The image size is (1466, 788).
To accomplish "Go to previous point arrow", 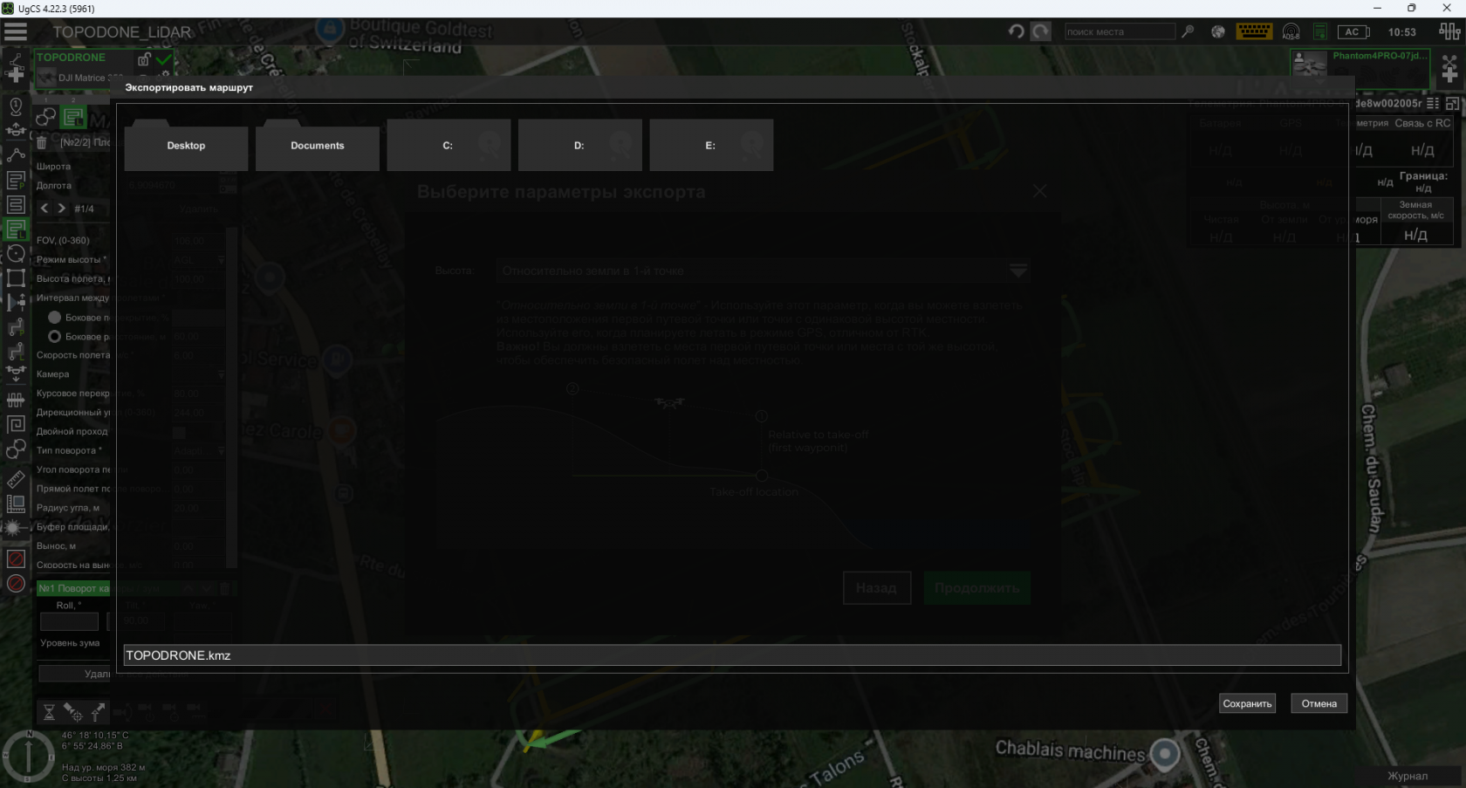I will point(45,209).
